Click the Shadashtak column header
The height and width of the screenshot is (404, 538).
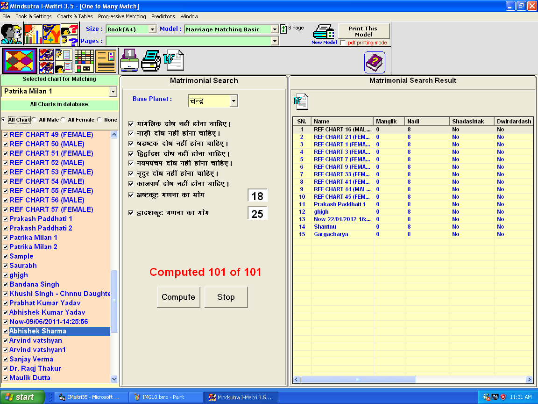coord(472,121)
